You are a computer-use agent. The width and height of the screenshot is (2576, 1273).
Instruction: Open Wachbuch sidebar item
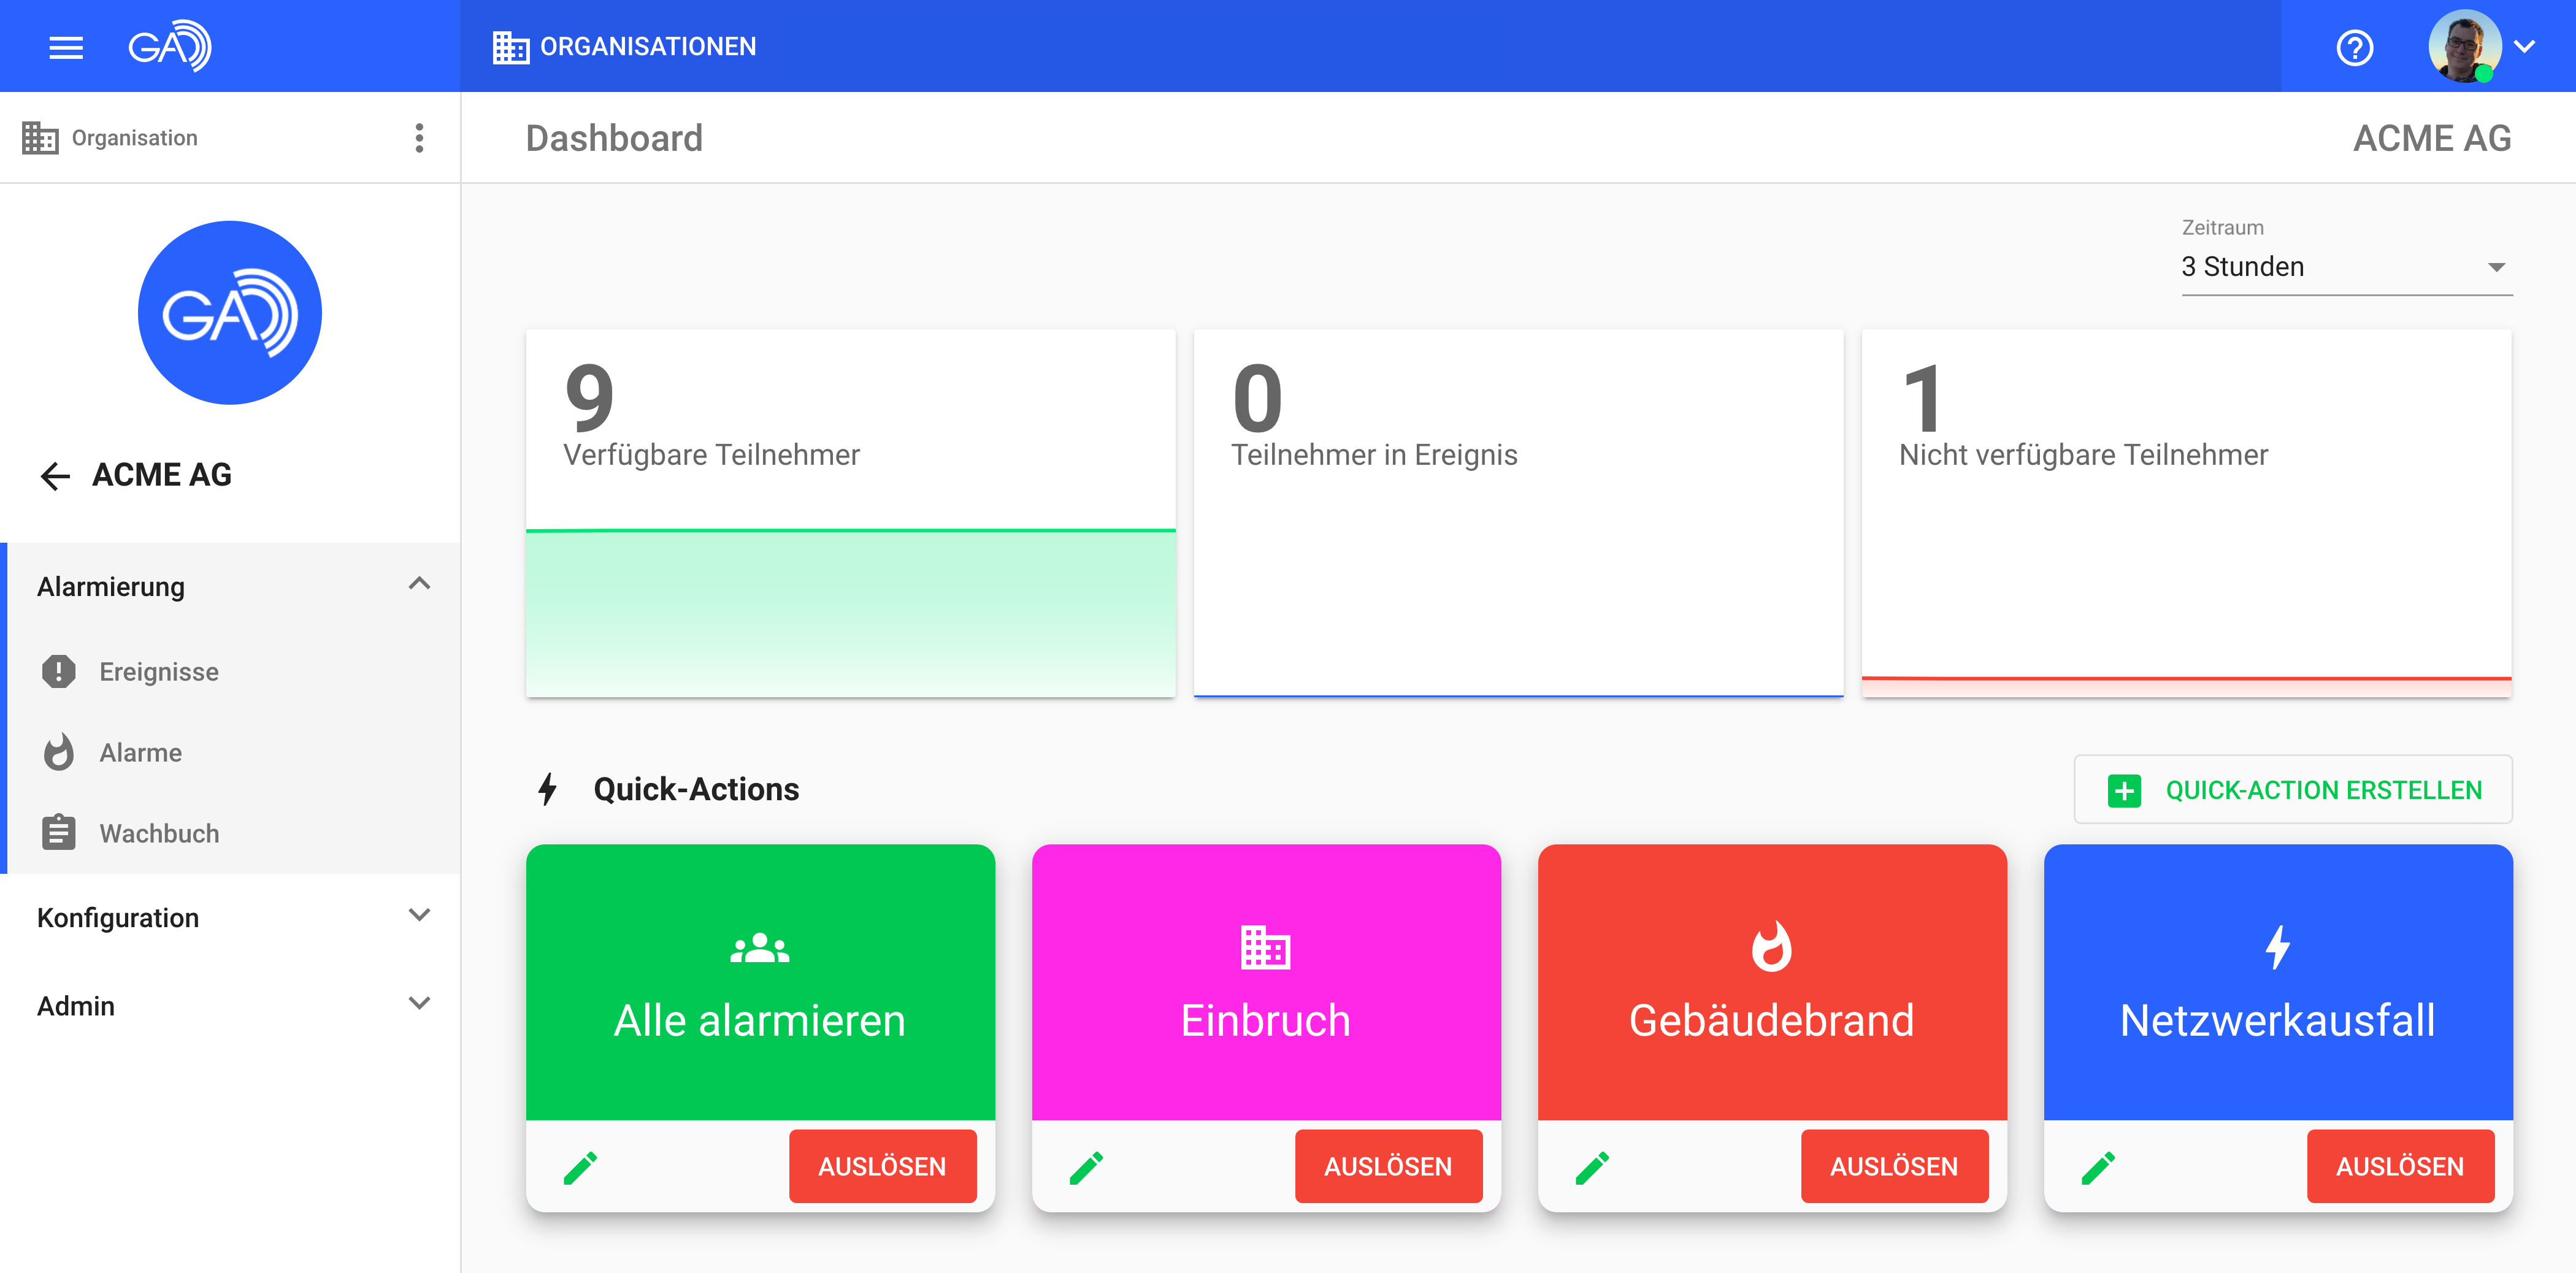pos(158,833)
